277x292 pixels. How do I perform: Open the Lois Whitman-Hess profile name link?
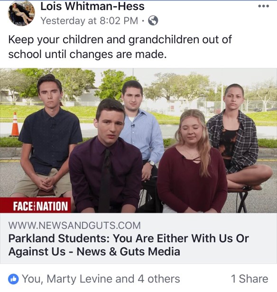coord(92,6)
